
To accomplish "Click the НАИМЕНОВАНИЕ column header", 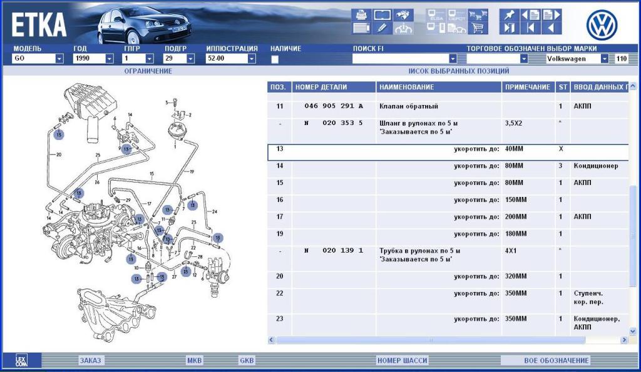I will 439,87.
